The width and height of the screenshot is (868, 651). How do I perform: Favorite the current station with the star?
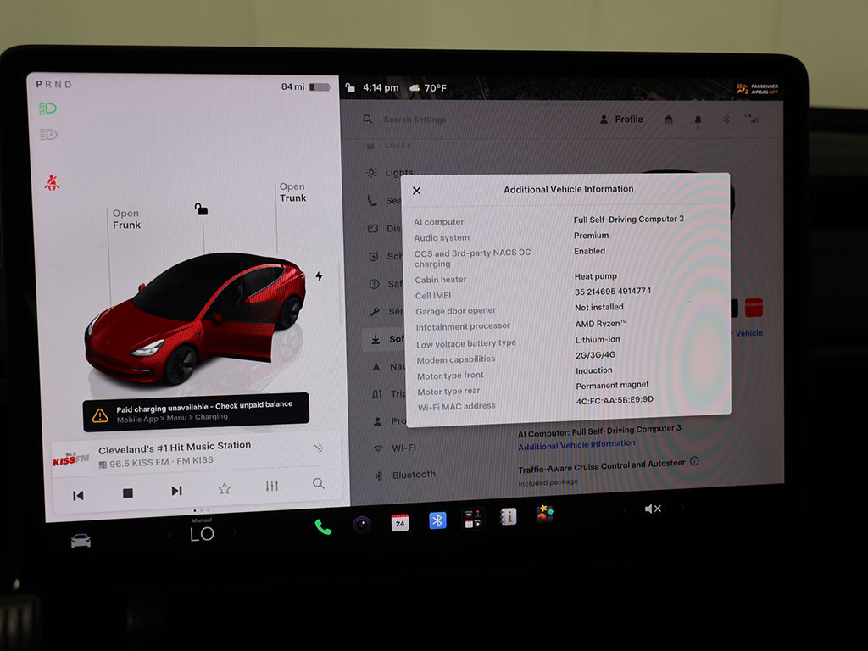coord(224,488)
